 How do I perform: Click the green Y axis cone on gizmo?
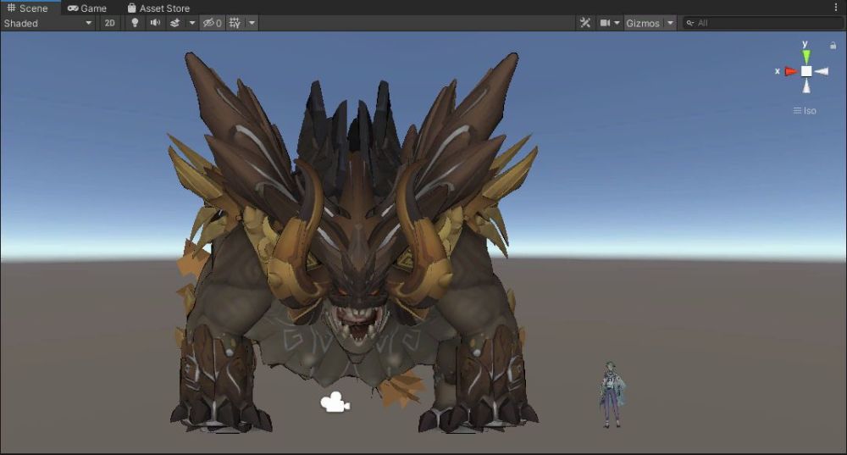(806, 56)
